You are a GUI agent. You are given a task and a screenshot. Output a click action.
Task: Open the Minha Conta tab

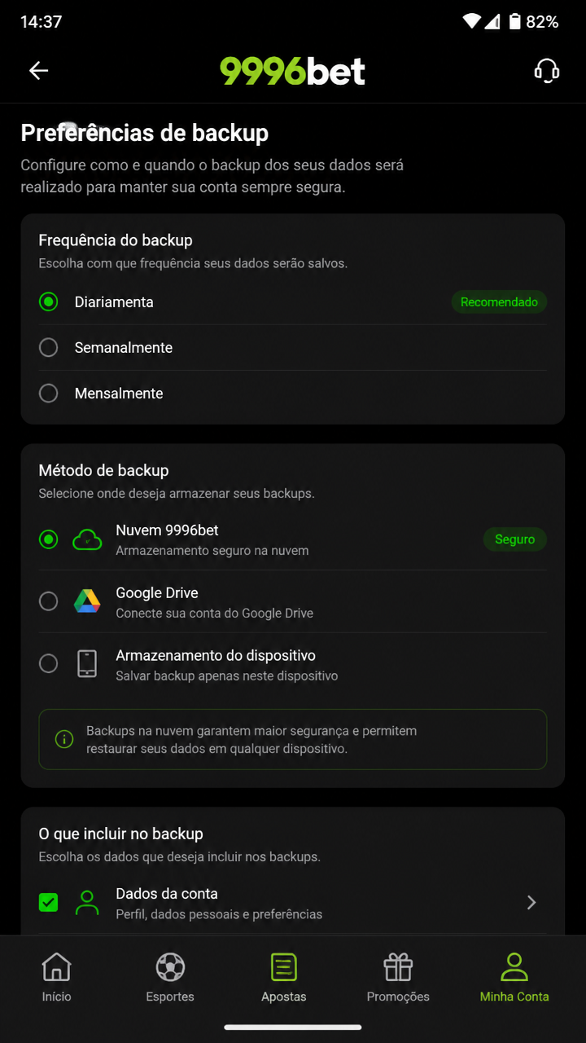tap(514, 978)
